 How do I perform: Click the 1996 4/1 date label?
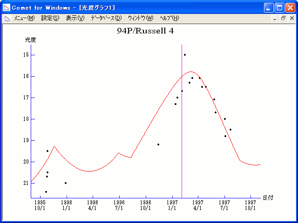(93, 205)
